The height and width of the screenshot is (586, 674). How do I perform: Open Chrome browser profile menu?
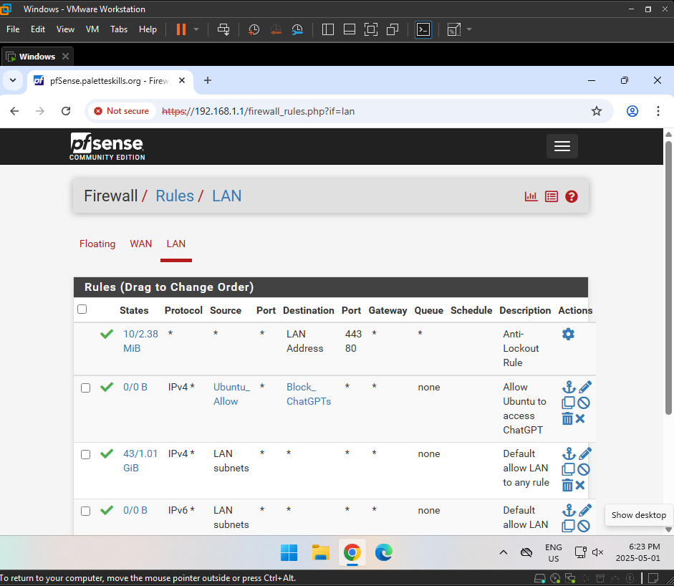pyautogui.click(x=632, y=111)
